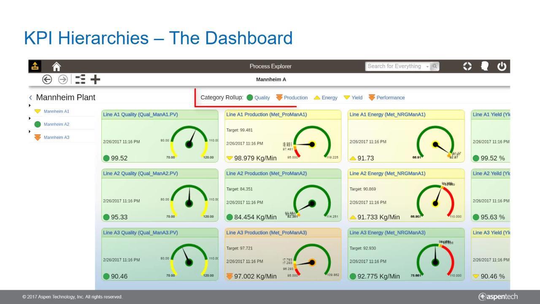Select Mannheim A3 in the tree
Screen dimensions: 540x304
click(x=56, y=137)
